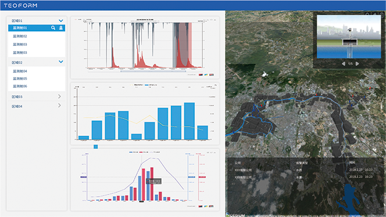The width and height of the screenshot is (386, 217).
Task: Toggle the red series legend in bottom chart
Action: click(x=144, y=152)
